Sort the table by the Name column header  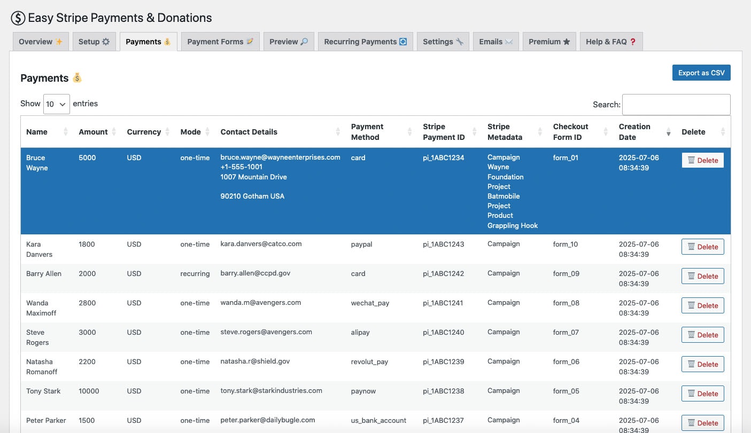[x=37, y=132]
